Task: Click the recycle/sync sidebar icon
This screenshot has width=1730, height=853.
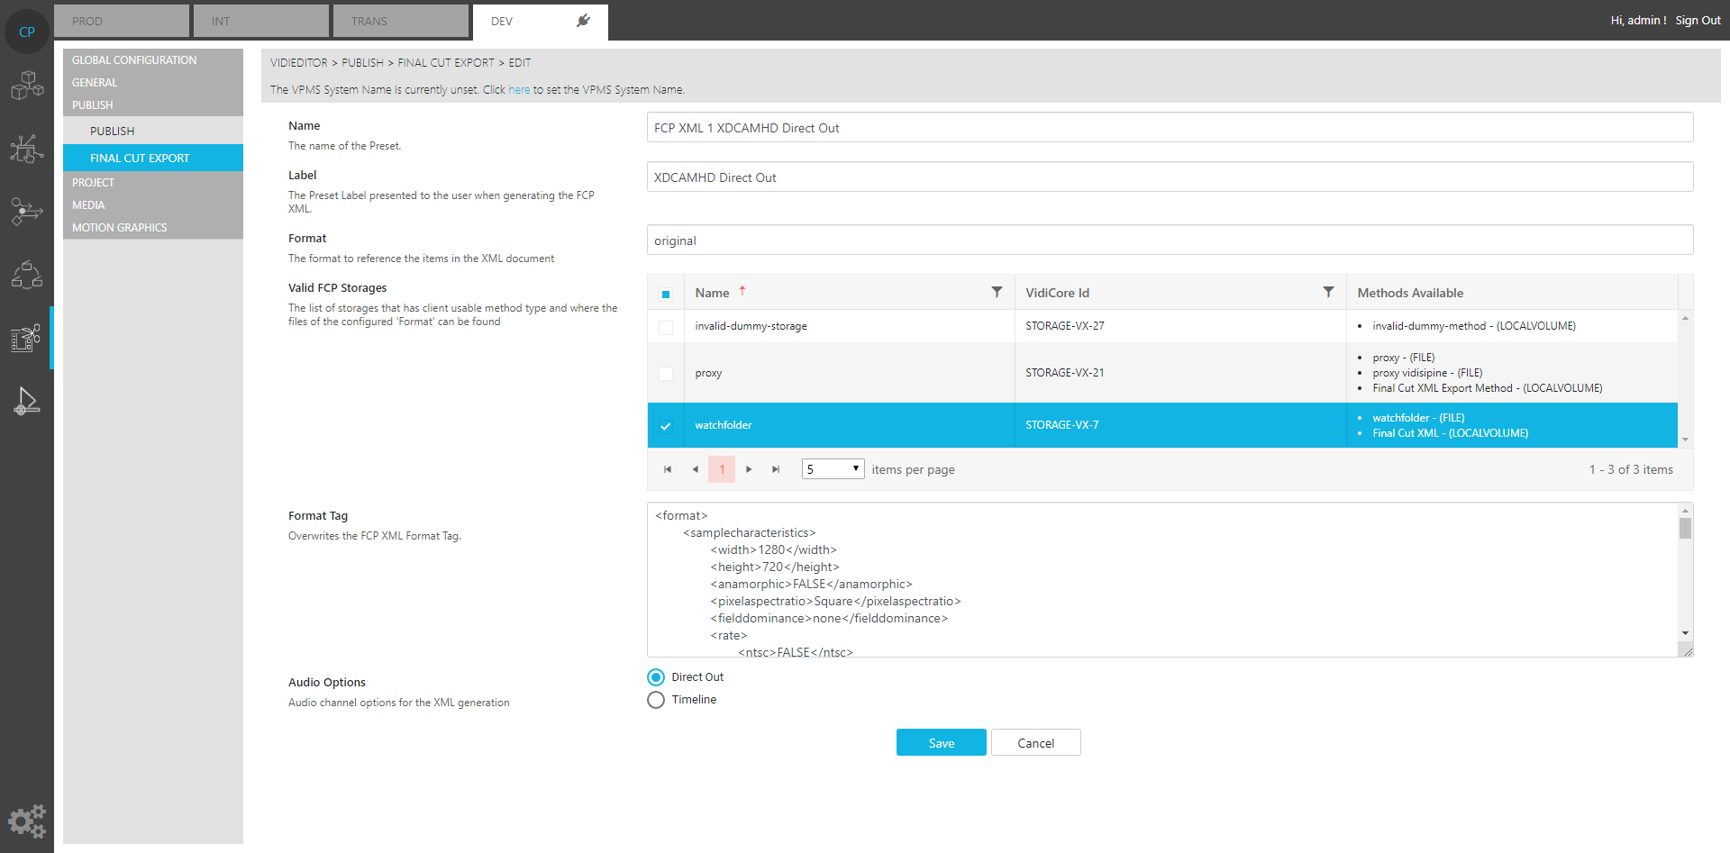Action: 26,275
